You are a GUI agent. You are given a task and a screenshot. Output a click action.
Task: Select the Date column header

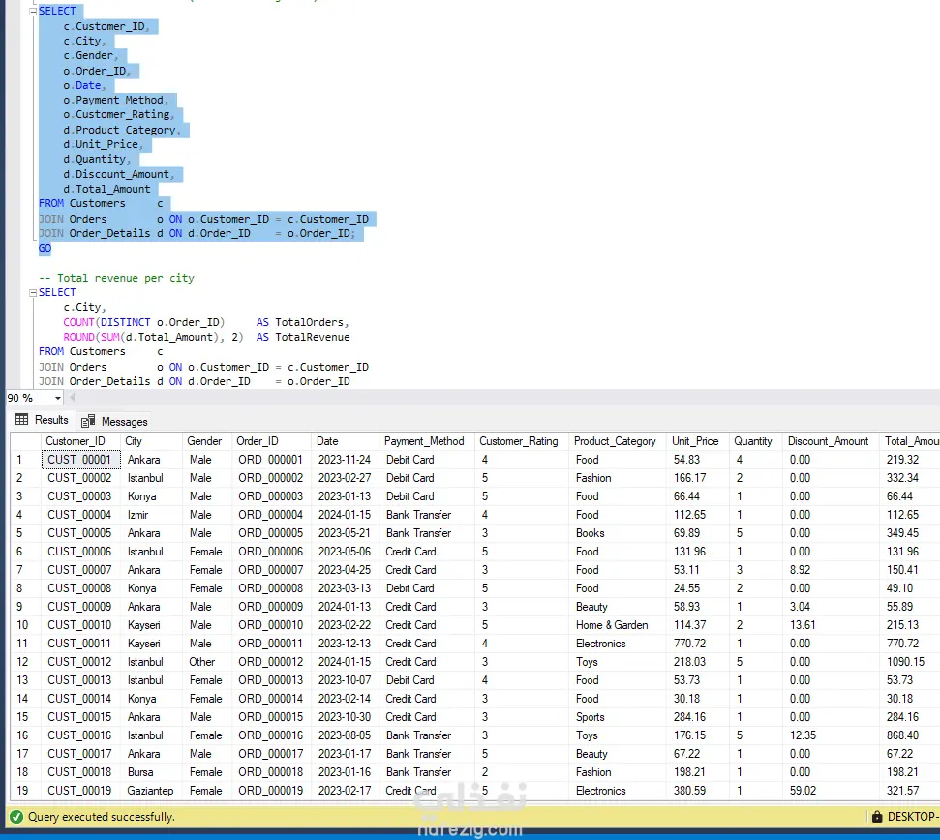point(346,441)
